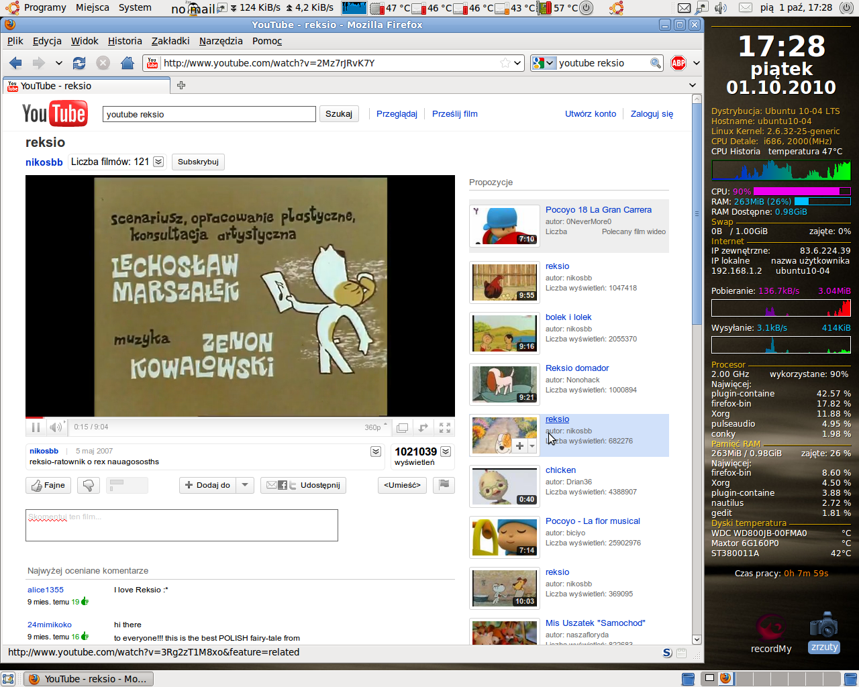Click the YouTube logo
Viewport: 859px width, 687px height.
54,114
